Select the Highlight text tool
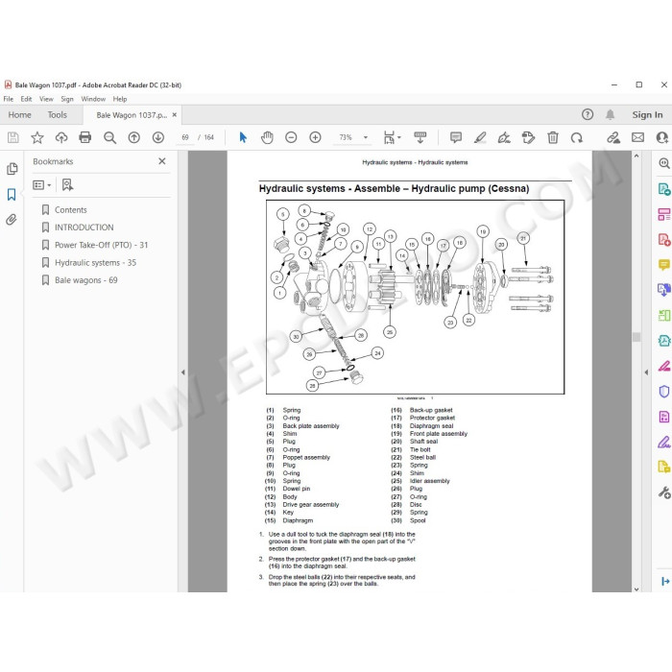 tap(480, 137)
